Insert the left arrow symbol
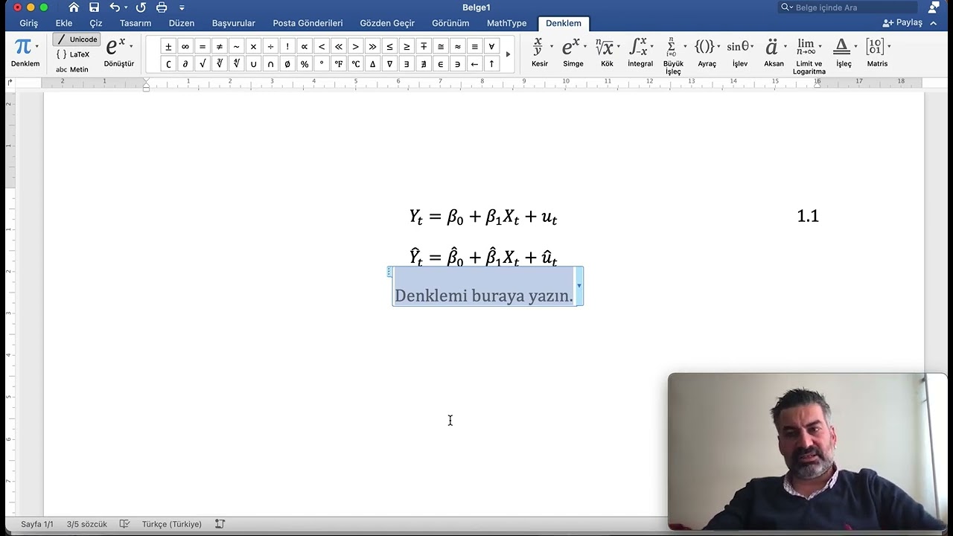This screenshot has height=536, width=953. pyautogui.click(x=474, y=64)
